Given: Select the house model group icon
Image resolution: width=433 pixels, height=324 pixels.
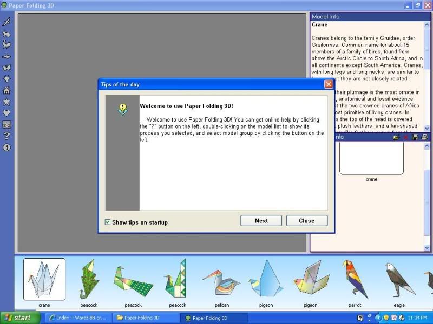Looking at the screenshot, I should (x=6, y=90).
